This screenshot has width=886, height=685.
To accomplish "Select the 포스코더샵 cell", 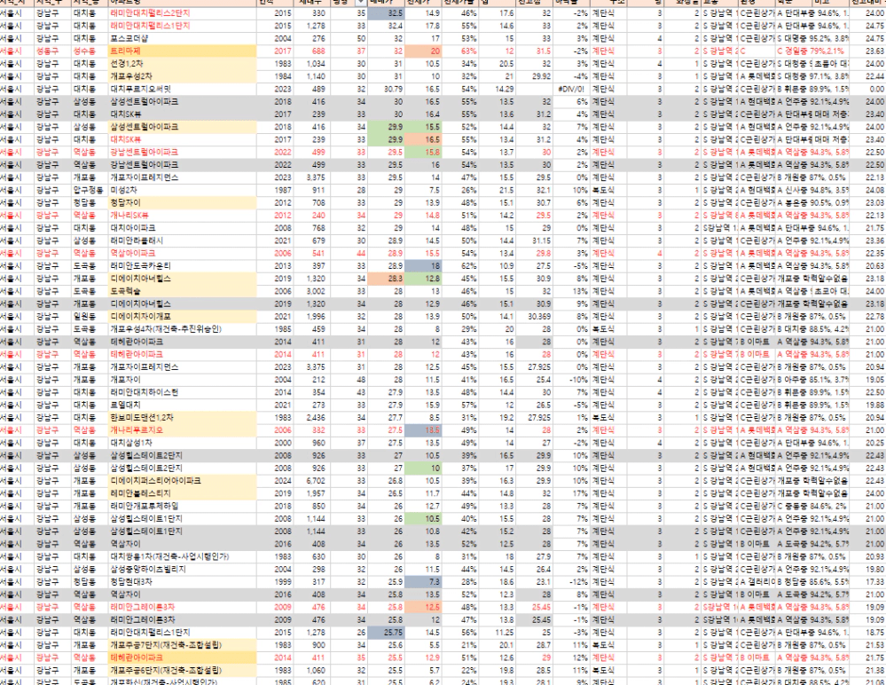I will 183,38.
